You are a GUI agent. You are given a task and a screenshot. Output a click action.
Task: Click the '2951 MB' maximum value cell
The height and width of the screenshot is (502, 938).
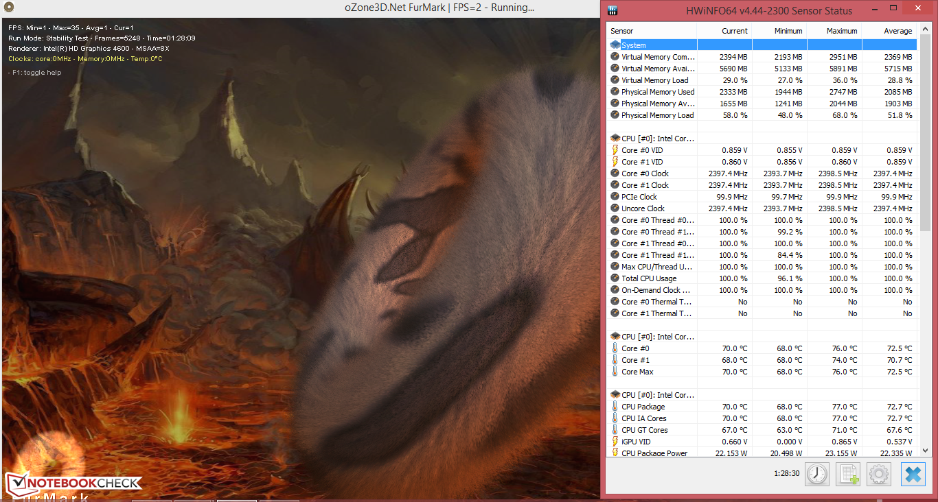[x=843, y=57]
